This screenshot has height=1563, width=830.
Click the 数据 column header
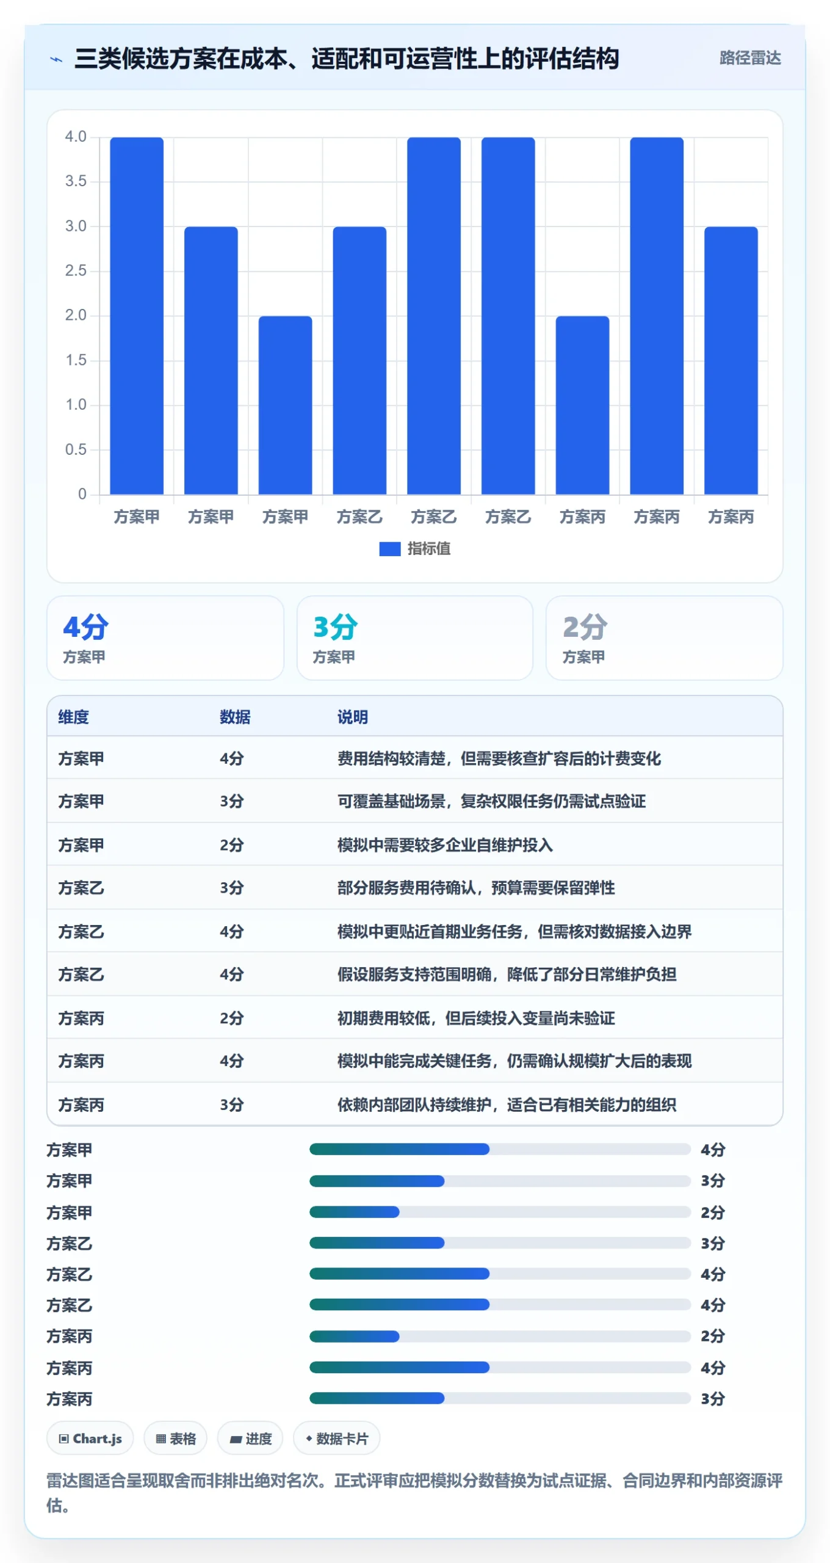click(x=235, y=717)
